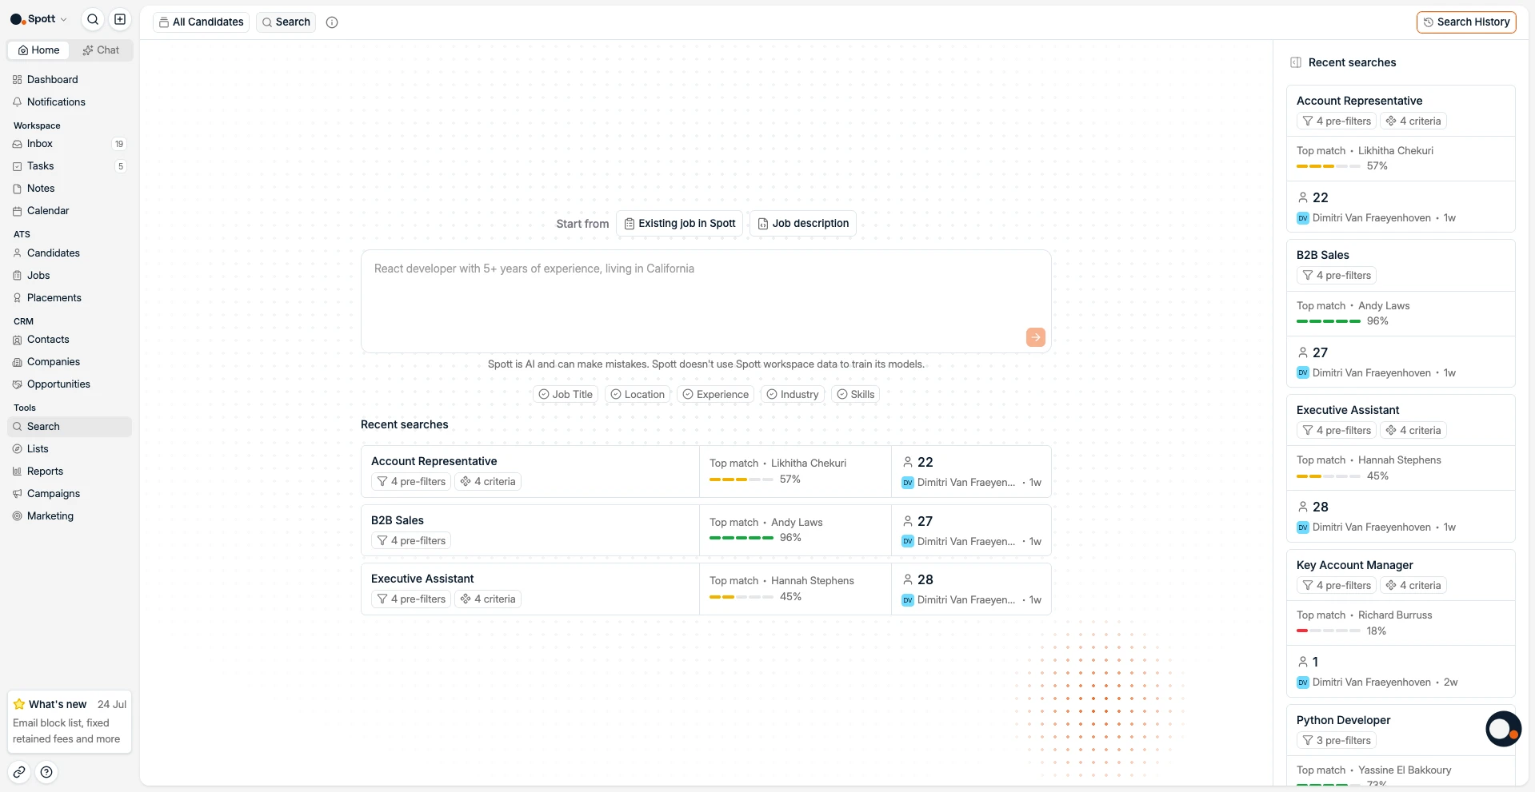The height and width of the screenshot is (792, 1535).
Task: Open Notifications in sidebar
Action: (x=70, y=102)
